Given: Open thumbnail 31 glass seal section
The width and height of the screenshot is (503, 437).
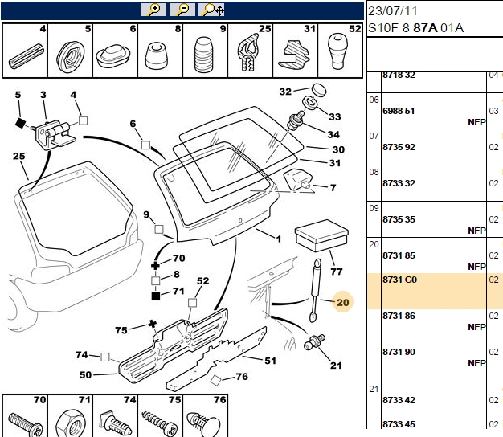Looking at the screenshot, I should [295, 51].
